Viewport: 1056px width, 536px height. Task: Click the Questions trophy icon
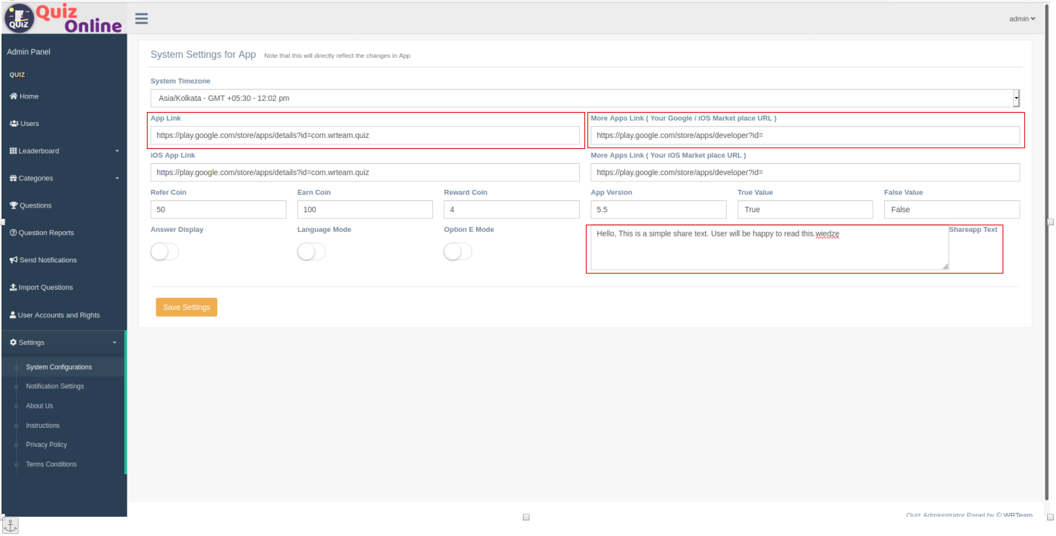tap(13, 205)
